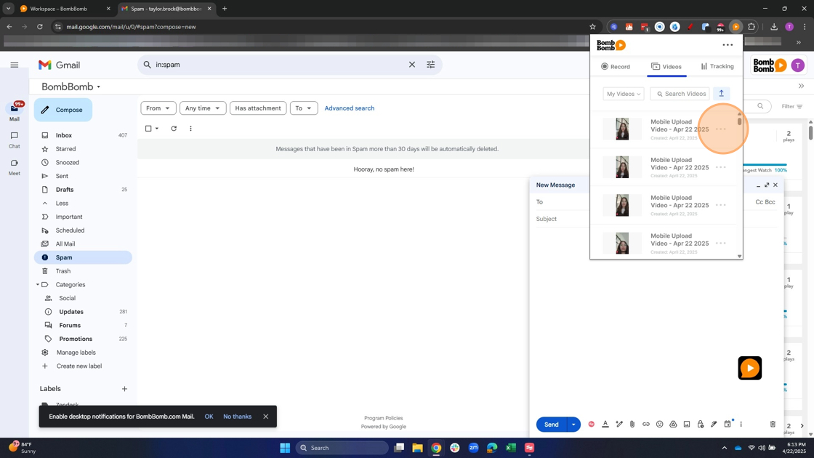Add Cc recipients in compose
Image resolution: width=814 pixels, height=458 pixels.
point(759,202)
